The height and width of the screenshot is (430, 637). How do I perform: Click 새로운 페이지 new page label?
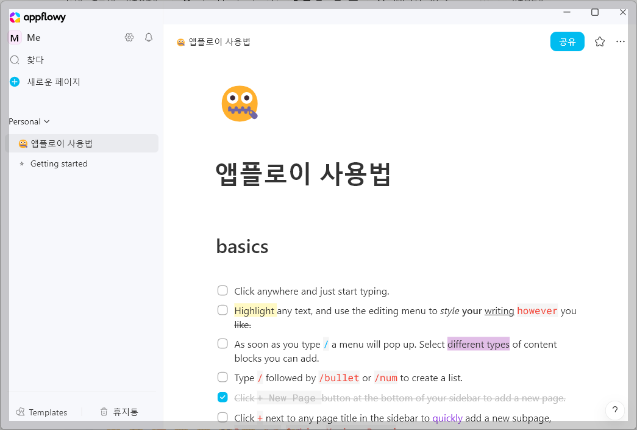pyautogui.click(x=54, y=82)
